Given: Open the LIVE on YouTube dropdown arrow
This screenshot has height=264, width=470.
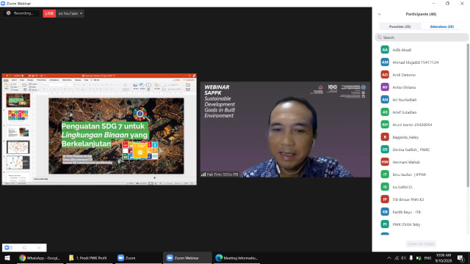Looking at the screenshot, I should click(82, 13).
